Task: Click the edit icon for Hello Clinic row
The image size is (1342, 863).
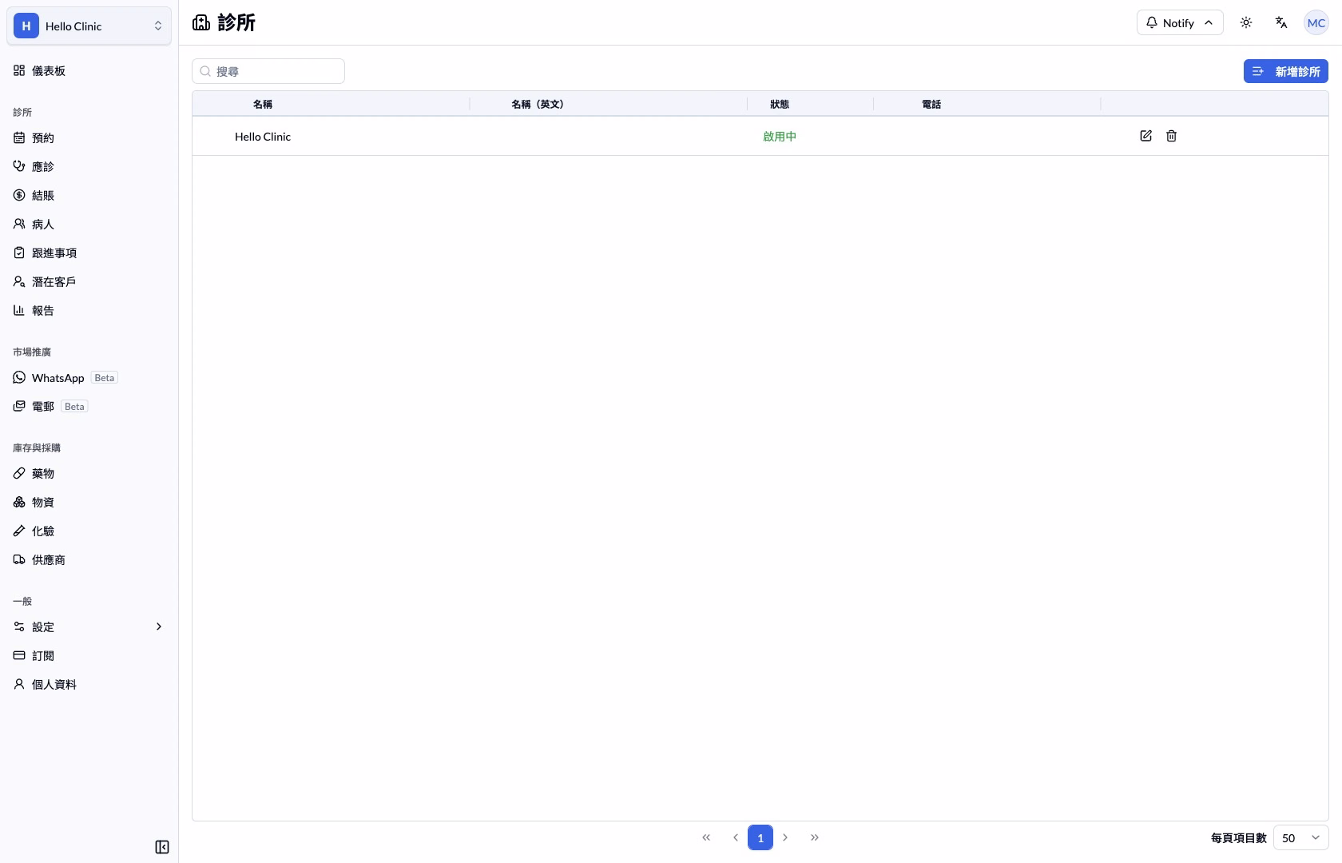Action: [1145, 136]
